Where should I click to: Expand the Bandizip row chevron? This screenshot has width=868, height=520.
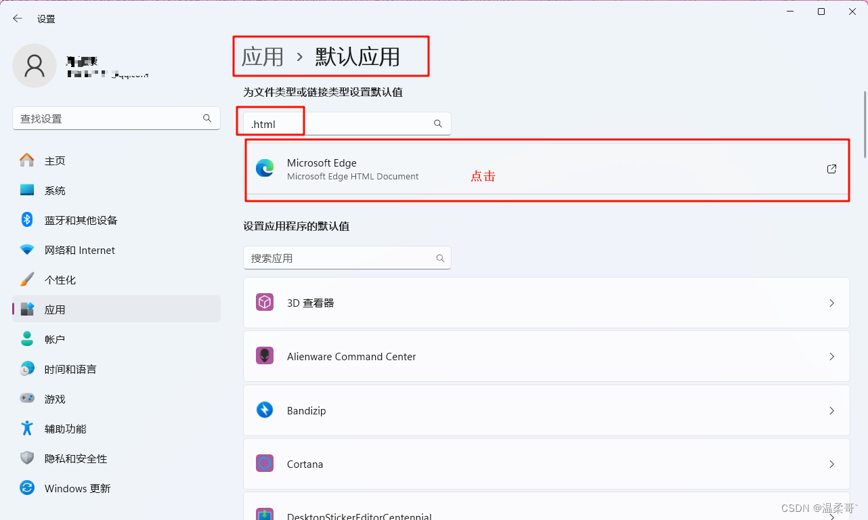[832, 410]
